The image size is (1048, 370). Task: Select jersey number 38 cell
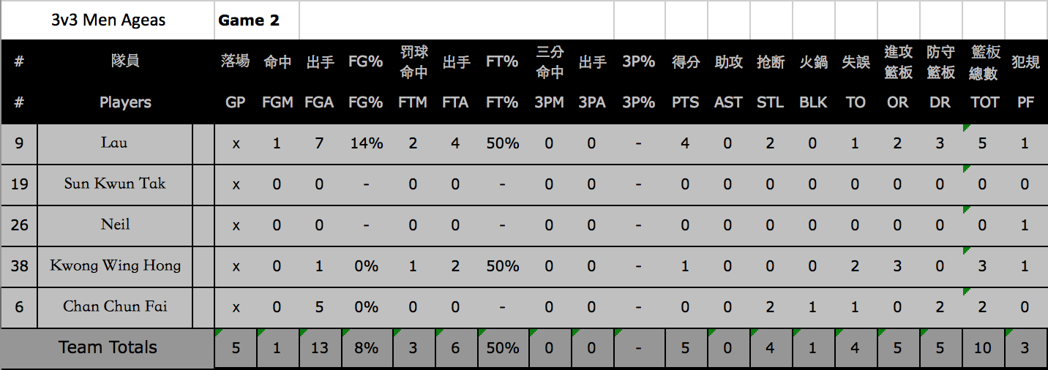(19, 267)
